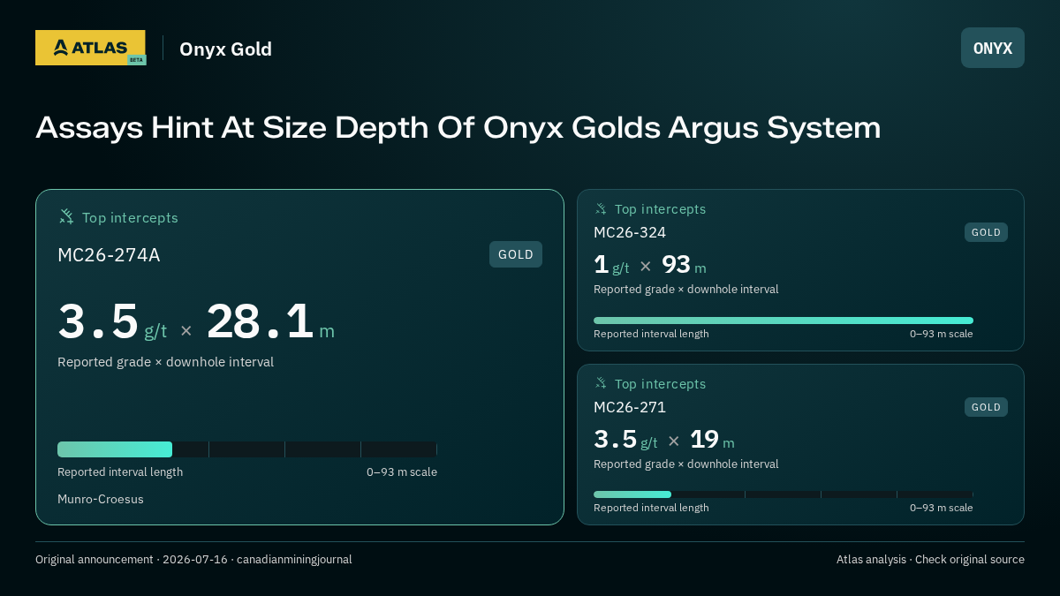1060x596 pixels.
Task: Click the MC26-271 interval length bar
Action: 784,494
